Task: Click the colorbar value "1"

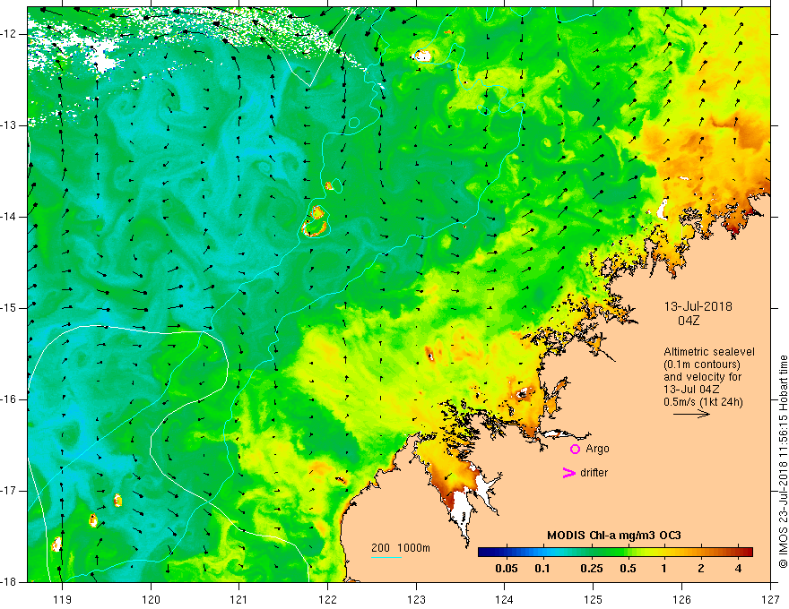Action: [x=664, y=569]
